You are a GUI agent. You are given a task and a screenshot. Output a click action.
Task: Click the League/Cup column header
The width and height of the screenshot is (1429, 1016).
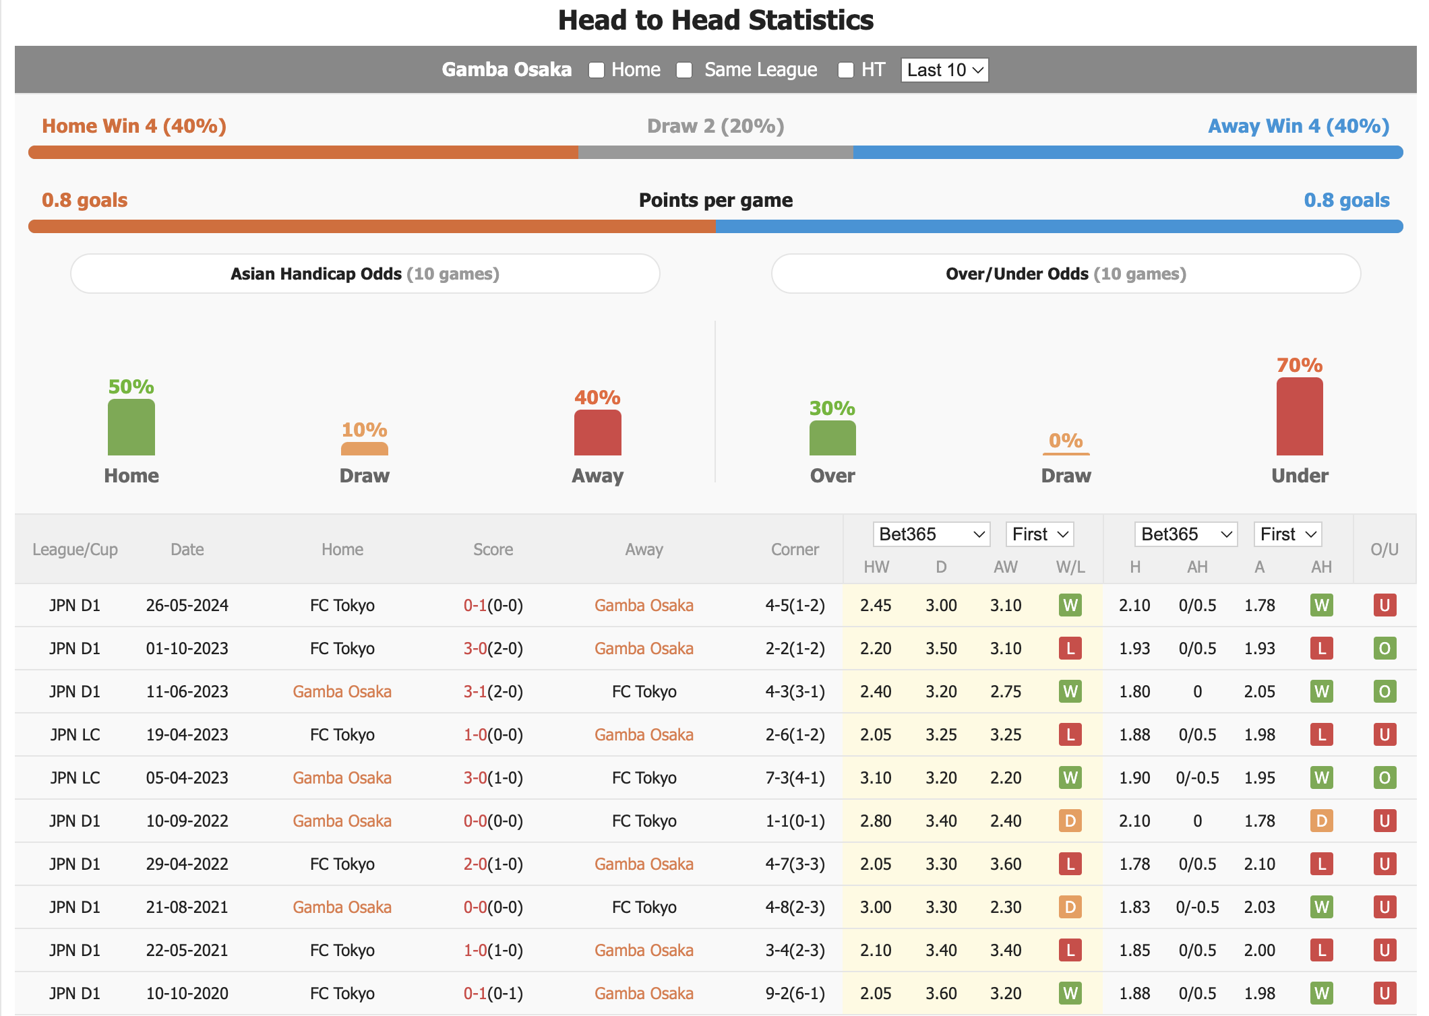75,550
